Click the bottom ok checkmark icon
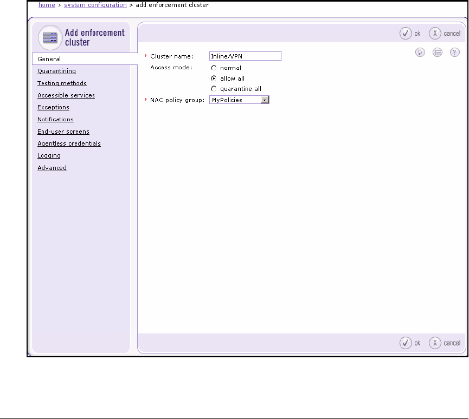 406,343
